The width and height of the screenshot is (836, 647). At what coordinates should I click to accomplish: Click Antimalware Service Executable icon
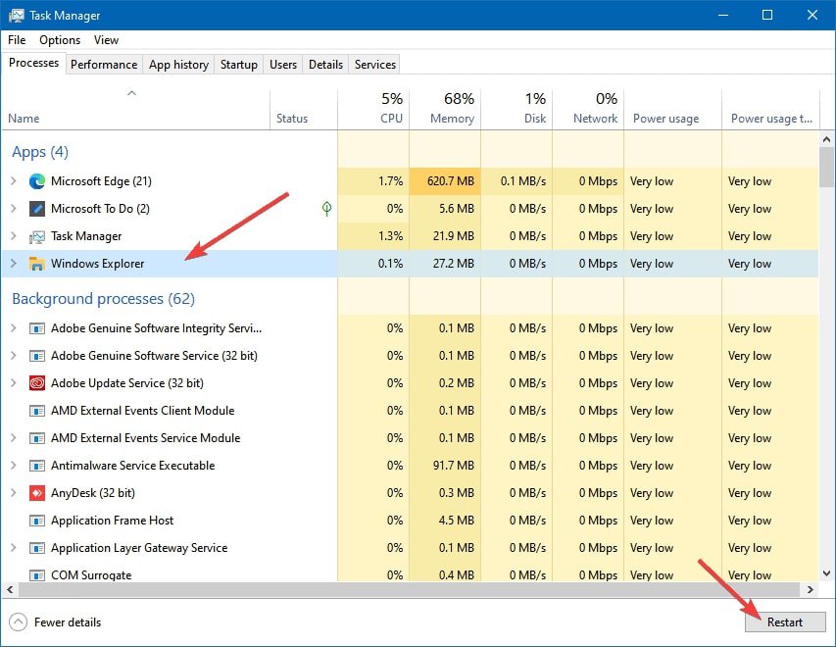[x=37, y=466]
